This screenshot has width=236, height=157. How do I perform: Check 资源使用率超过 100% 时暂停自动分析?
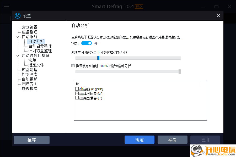tap(73, 65)
